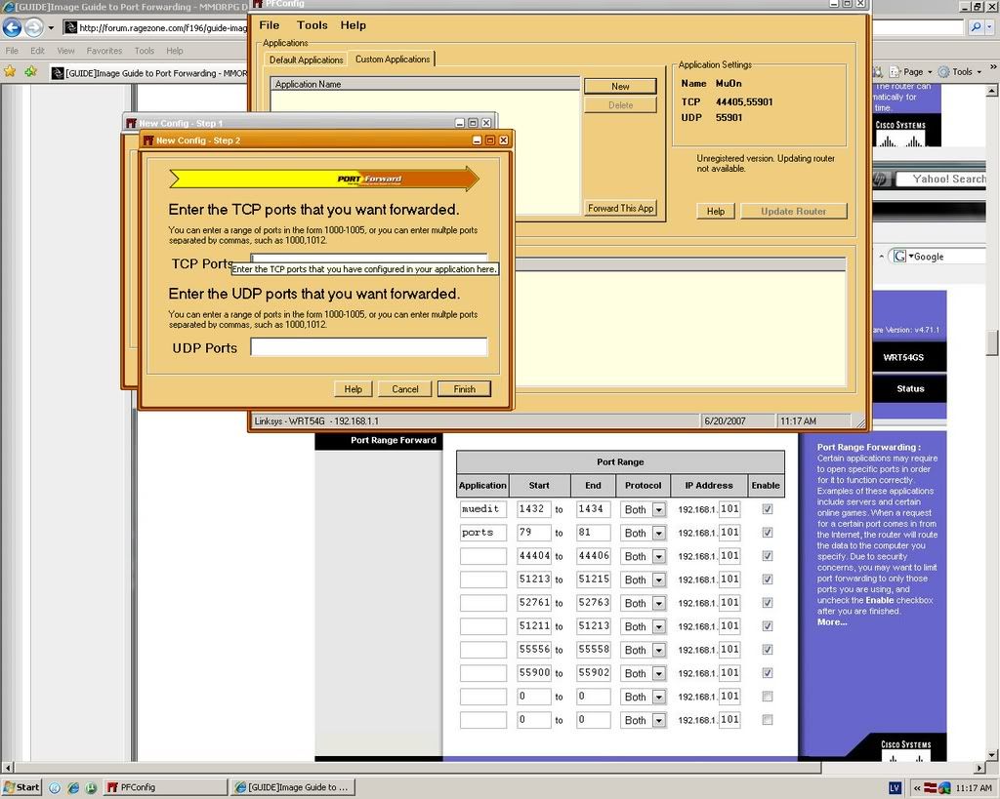Click the browser forward arrow button
1000x799 pixels.
click(x=34, y=27)
